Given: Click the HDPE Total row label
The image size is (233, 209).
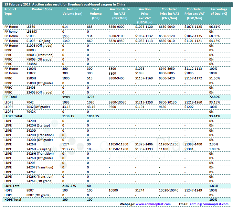Looking at the screenshot, I should pyautogui.click(x=12, y=199).
